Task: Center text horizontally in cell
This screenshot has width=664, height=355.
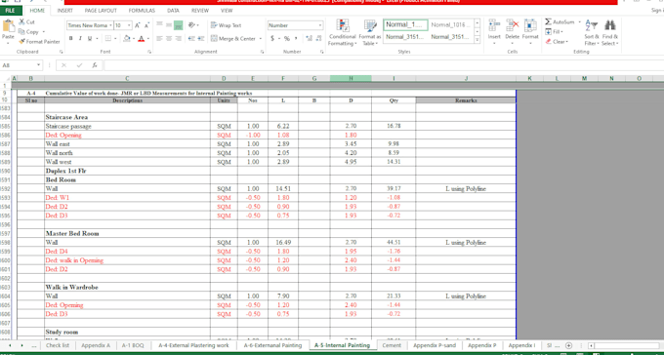Action: point(169,38)
